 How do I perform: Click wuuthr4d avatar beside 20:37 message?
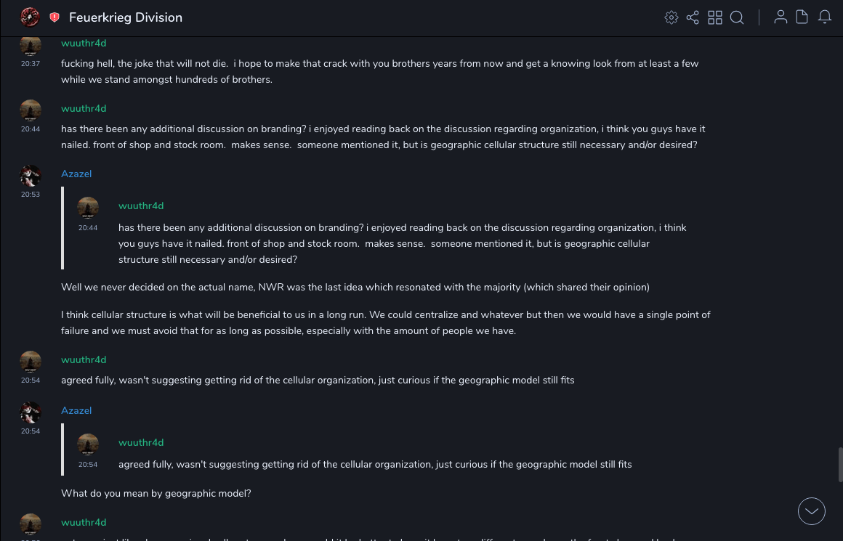31,46
